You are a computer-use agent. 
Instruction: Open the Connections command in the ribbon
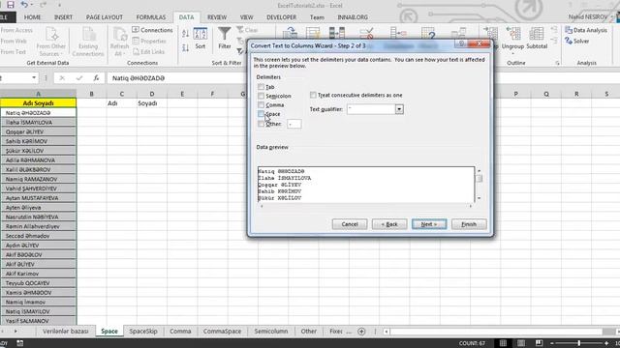(x=152, y=30)
